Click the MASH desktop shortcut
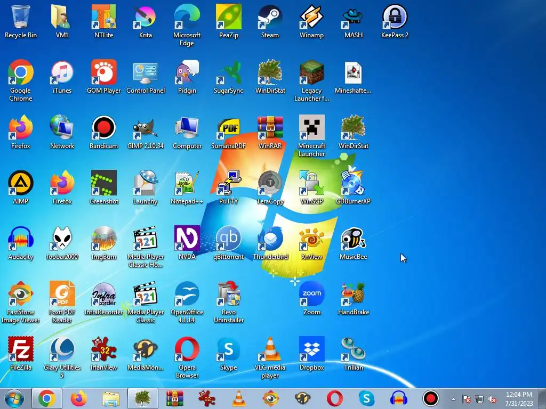Image resolution: width=546 pixels, height=409 pixels. [353, 21]
